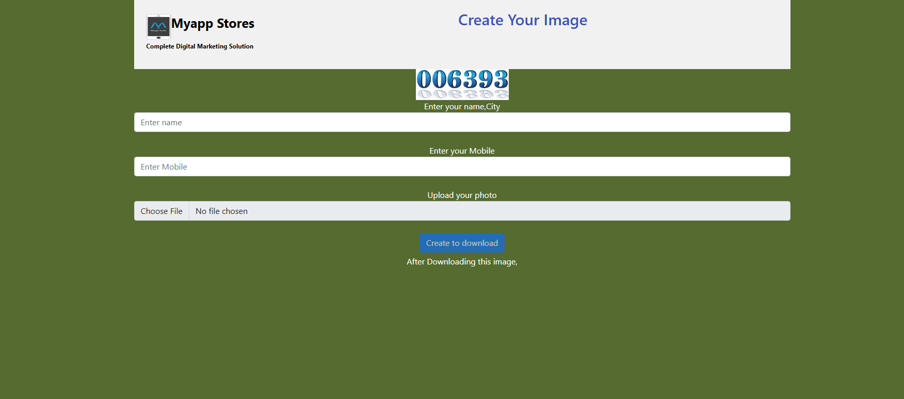Screen dimensions: 904x399
Task: Click the 'Upload your photo' label
Action: coord(462,195)
